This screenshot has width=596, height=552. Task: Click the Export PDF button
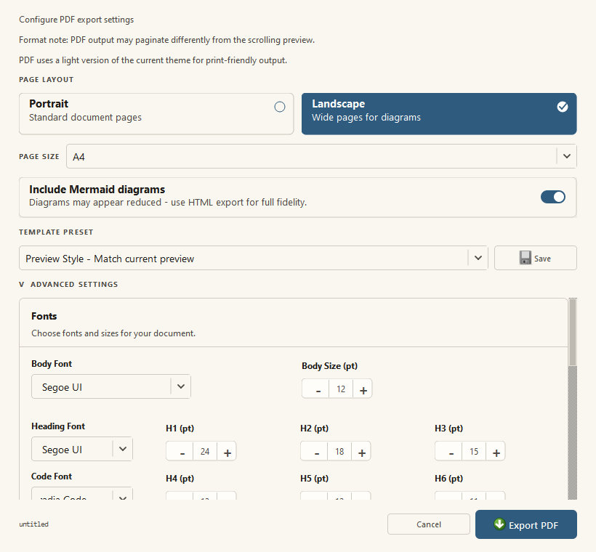pos(526,524)
